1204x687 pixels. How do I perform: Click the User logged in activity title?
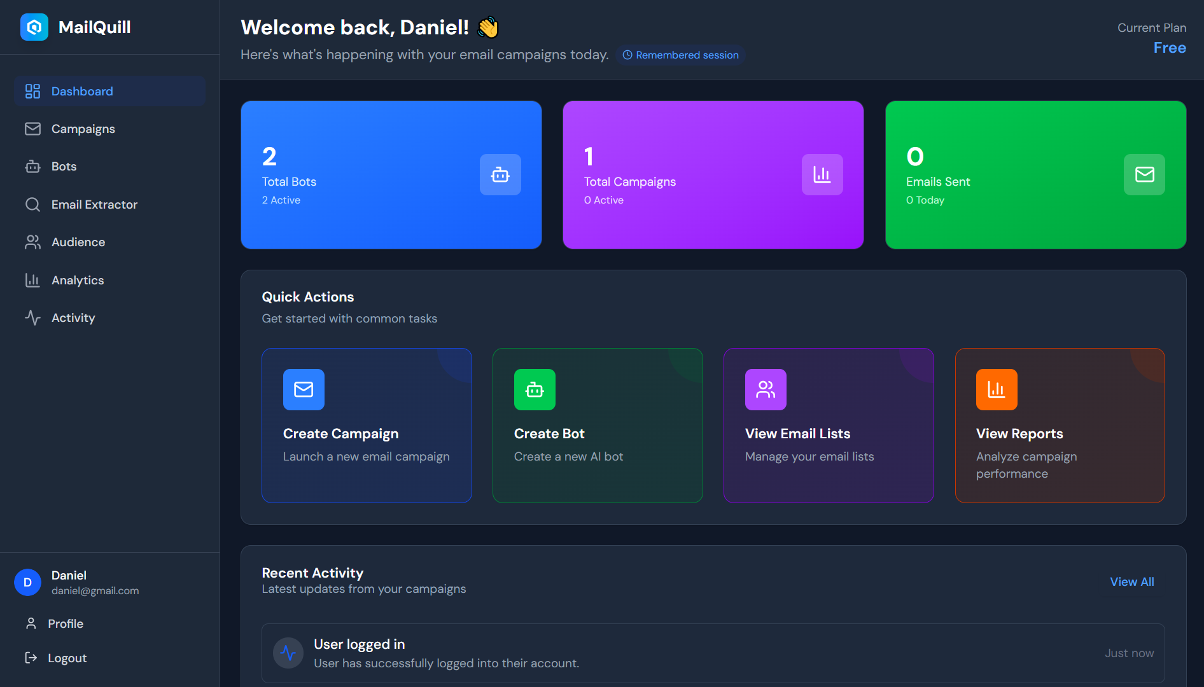pos(359,644)
